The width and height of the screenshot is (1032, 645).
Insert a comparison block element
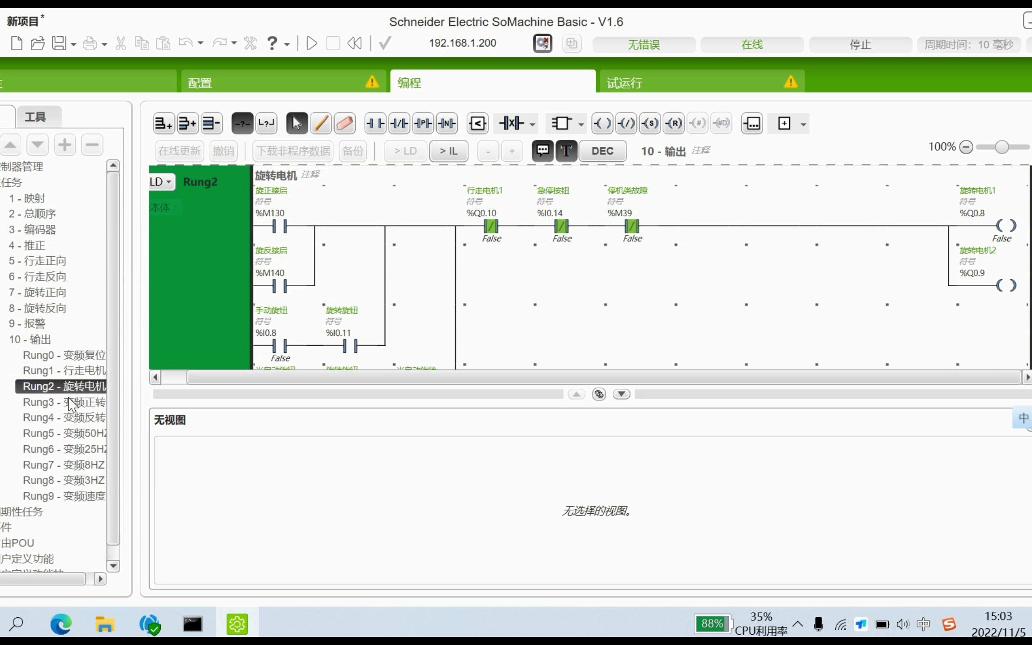pyautogui.click(x=477, y=123)
